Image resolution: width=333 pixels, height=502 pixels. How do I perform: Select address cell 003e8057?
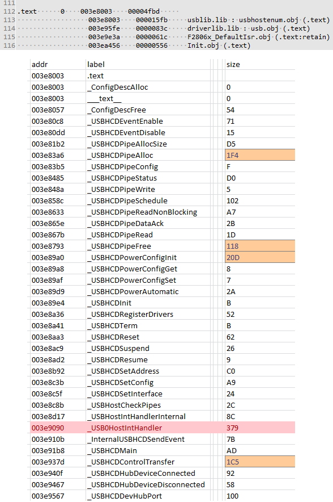[48, 110]
